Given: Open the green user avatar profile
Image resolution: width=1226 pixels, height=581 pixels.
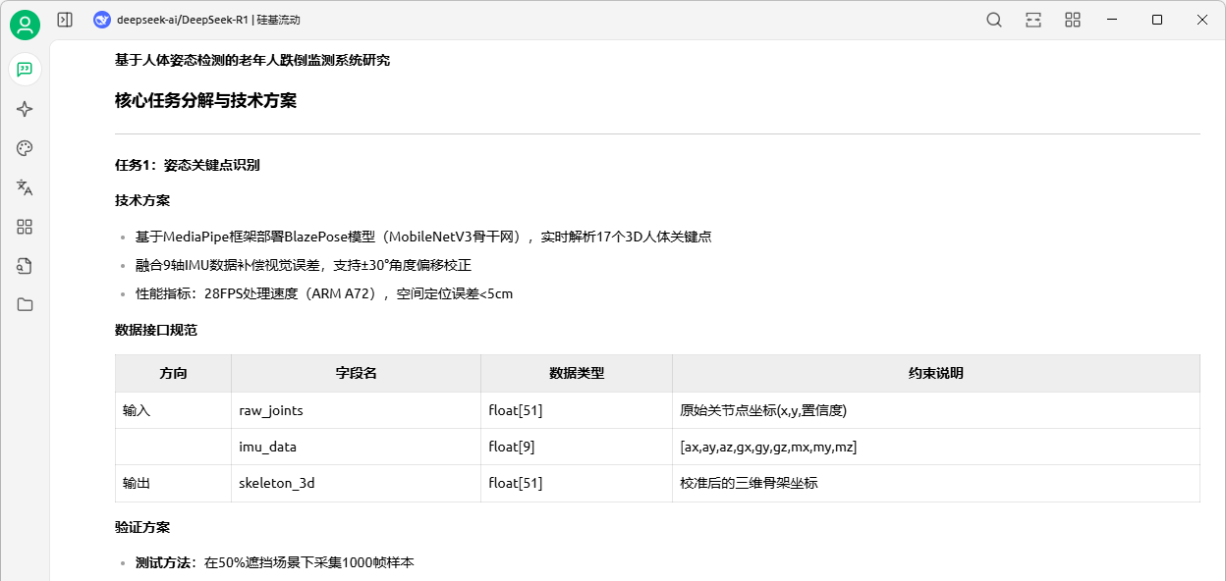Looking at the screenshot, I should coord(25,25).
